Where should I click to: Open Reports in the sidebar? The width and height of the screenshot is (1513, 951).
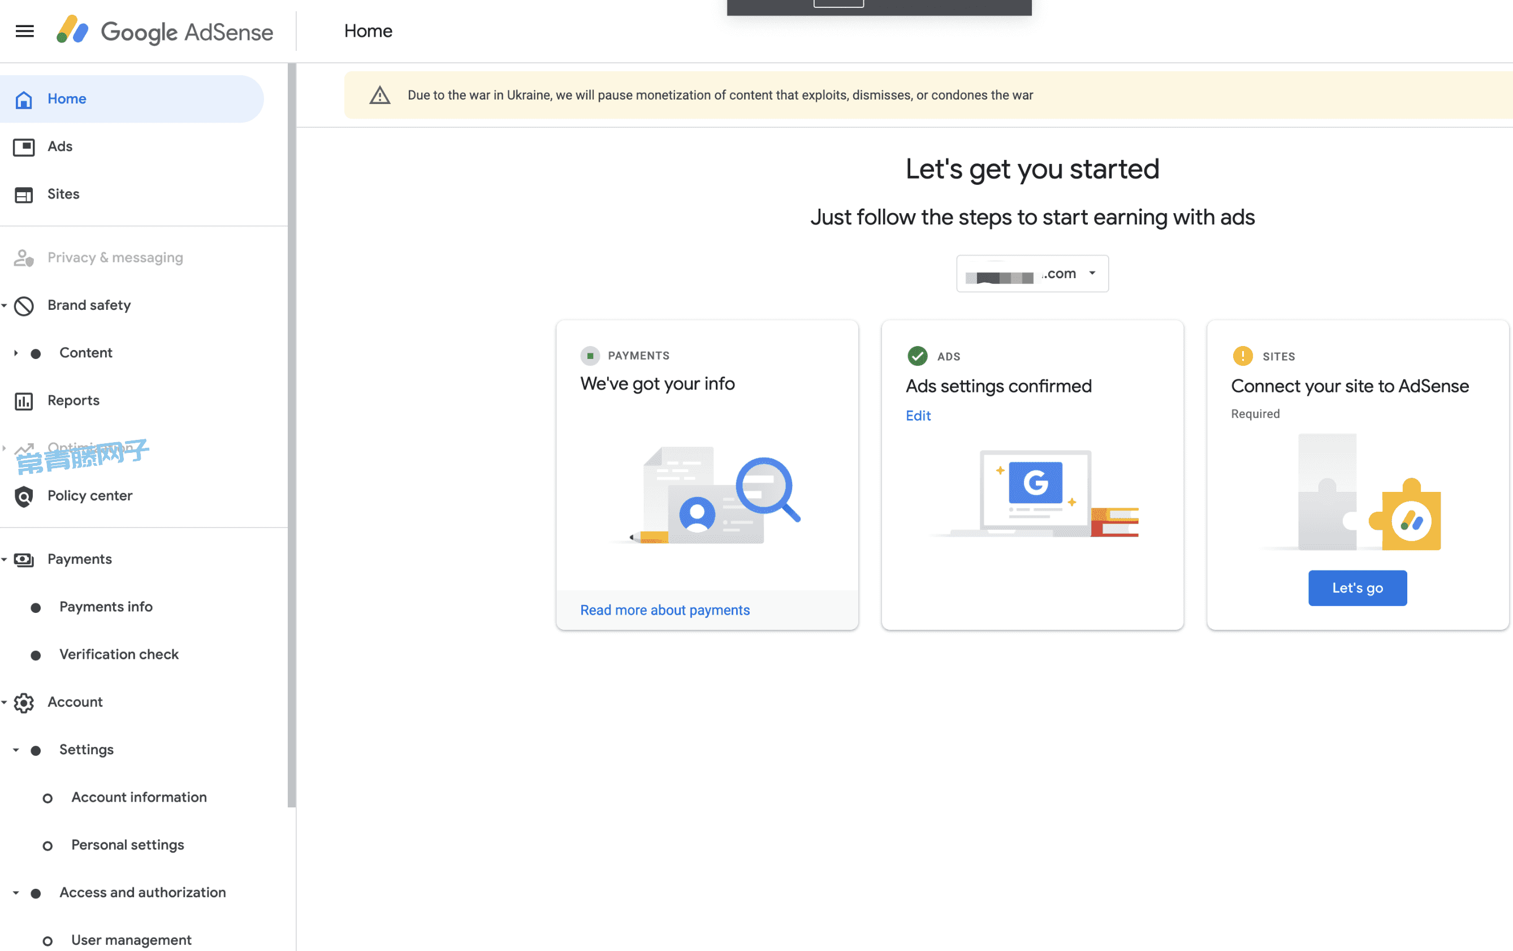coord(74,400)
